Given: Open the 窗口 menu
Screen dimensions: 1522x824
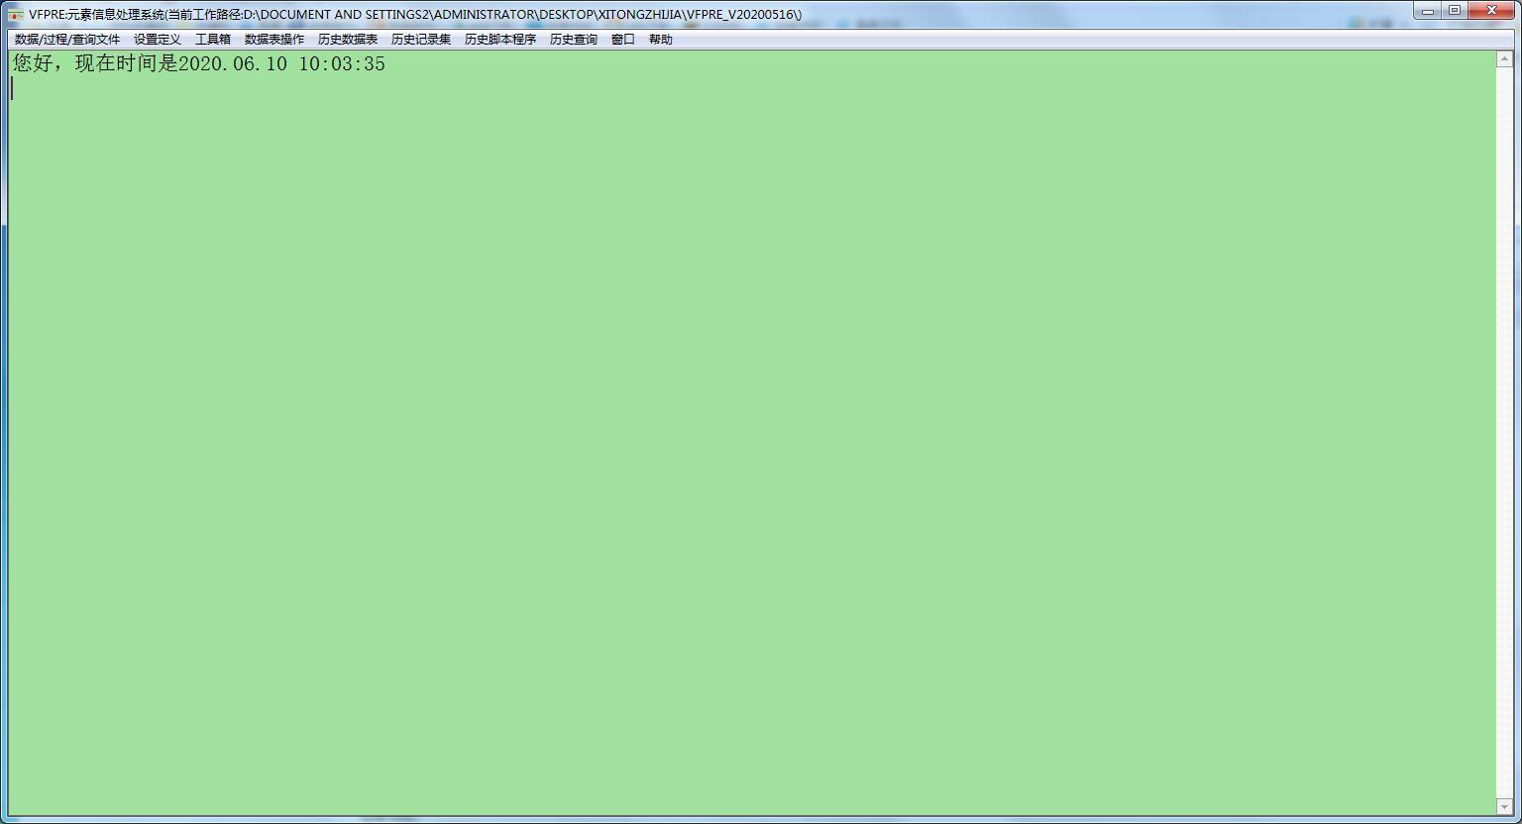Looking at the screenshot, I should [623, 40].
